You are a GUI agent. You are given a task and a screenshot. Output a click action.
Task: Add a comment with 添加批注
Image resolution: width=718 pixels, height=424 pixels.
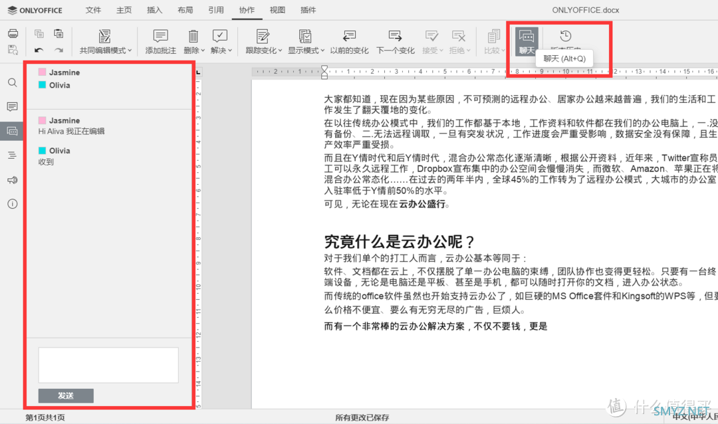(161, 42)
